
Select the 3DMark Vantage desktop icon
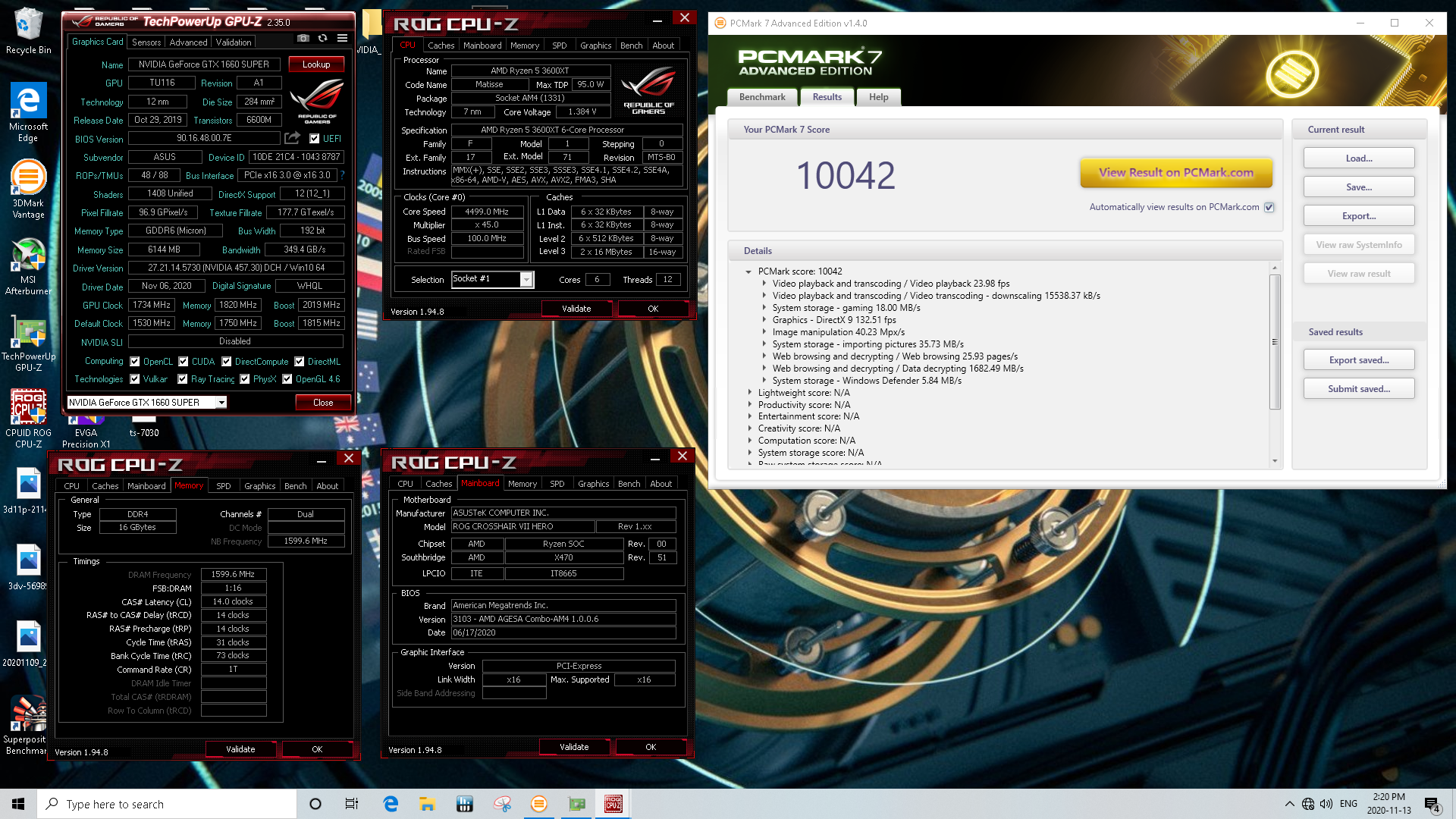[28, 190]
